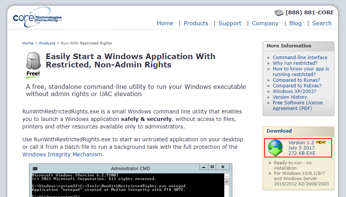
Task: Open the Windows XP/2003? link
Action: [294, 92]
